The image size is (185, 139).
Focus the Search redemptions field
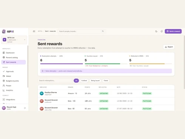(55, 80)
